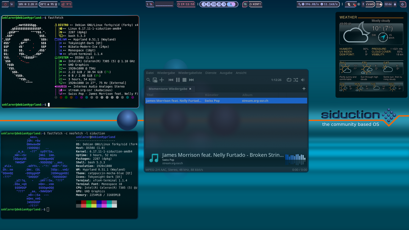Switch to workspace IV
Image resolution: width=409 pixels, height=230 pixels.
click(x=219, y=4)
